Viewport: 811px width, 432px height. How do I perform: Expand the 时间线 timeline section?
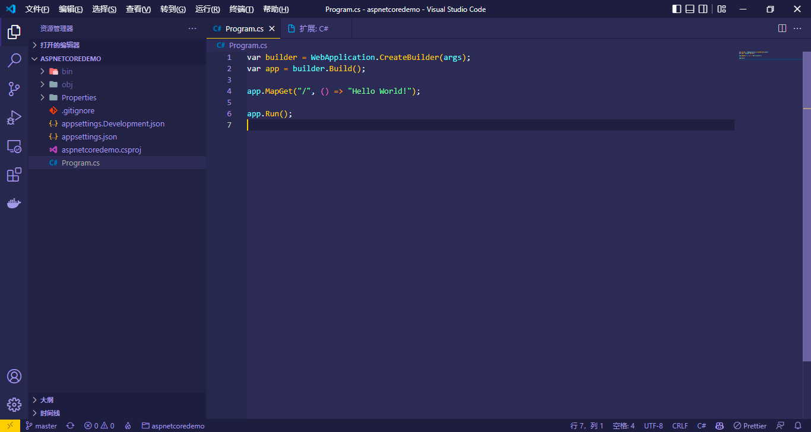(x=117, y=413)
